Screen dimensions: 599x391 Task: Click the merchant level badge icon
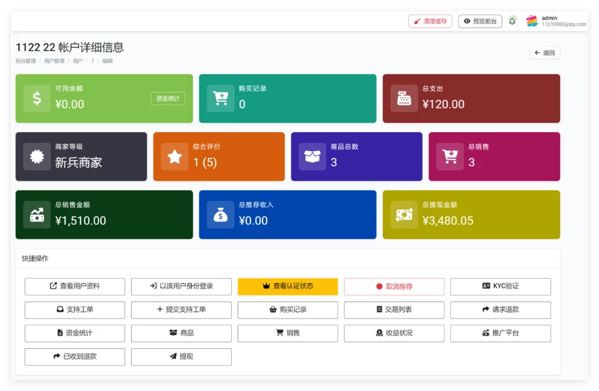(x=37, y=157)
